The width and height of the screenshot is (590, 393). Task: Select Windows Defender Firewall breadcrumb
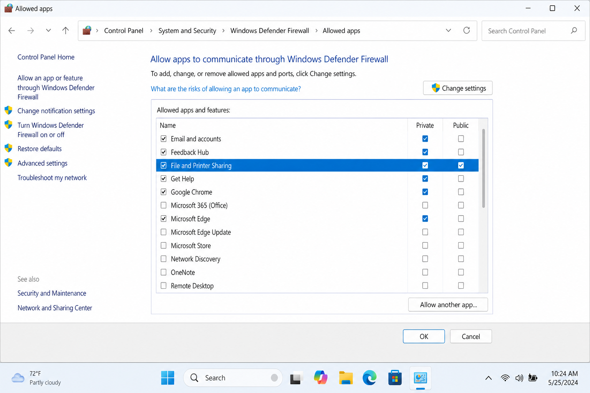(x=270, y=31)
